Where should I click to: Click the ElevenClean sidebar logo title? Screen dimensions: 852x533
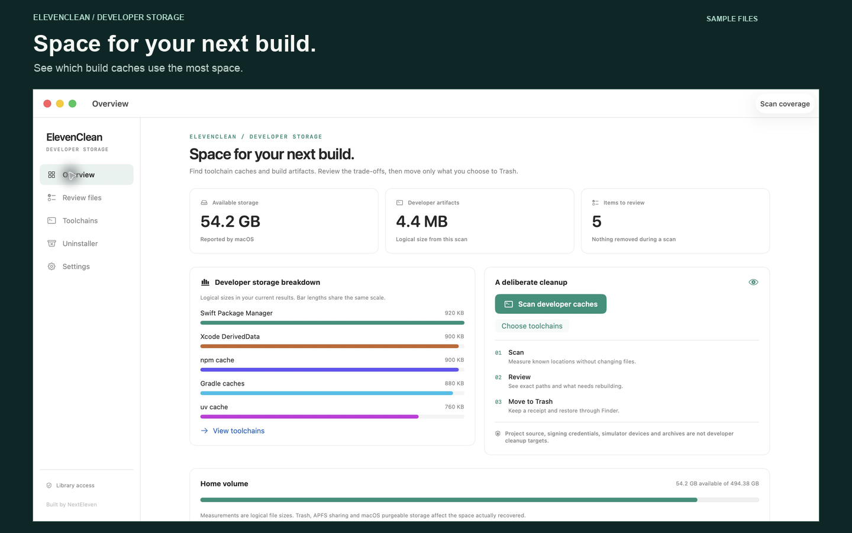pos(75,137)
